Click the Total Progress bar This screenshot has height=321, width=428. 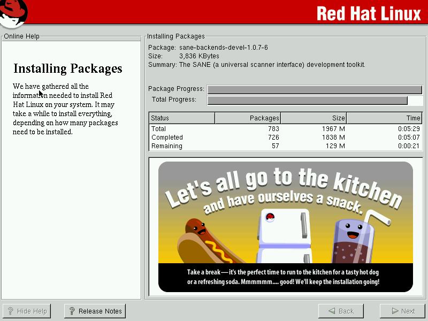(x=315, y=101)
